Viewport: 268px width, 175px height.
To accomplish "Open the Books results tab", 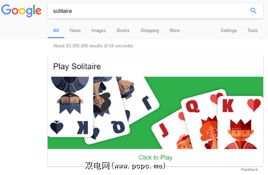I will pos(123,30).
